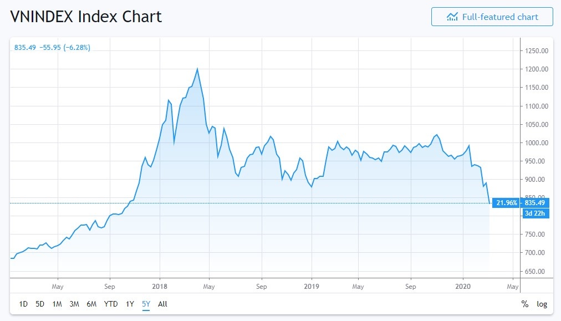Screen dimensions: 561x321
Task: Click the 3d 22h countdown label
Action: (x=536, y=214)
